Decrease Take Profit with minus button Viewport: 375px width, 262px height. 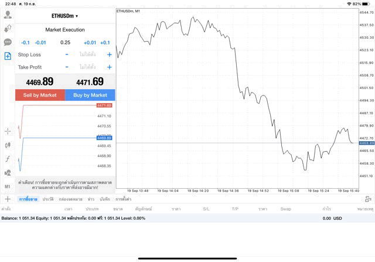[x=67, y=67]
